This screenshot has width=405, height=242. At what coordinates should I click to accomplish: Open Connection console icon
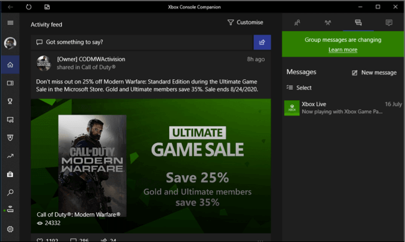[10, 209]
